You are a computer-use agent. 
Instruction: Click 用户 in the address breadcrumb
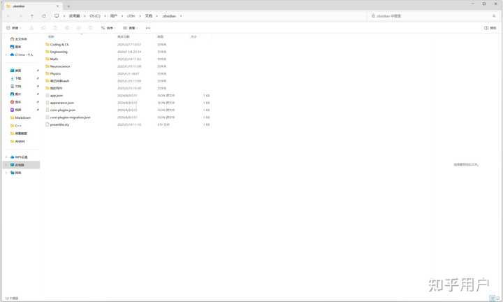pos(114,15)
